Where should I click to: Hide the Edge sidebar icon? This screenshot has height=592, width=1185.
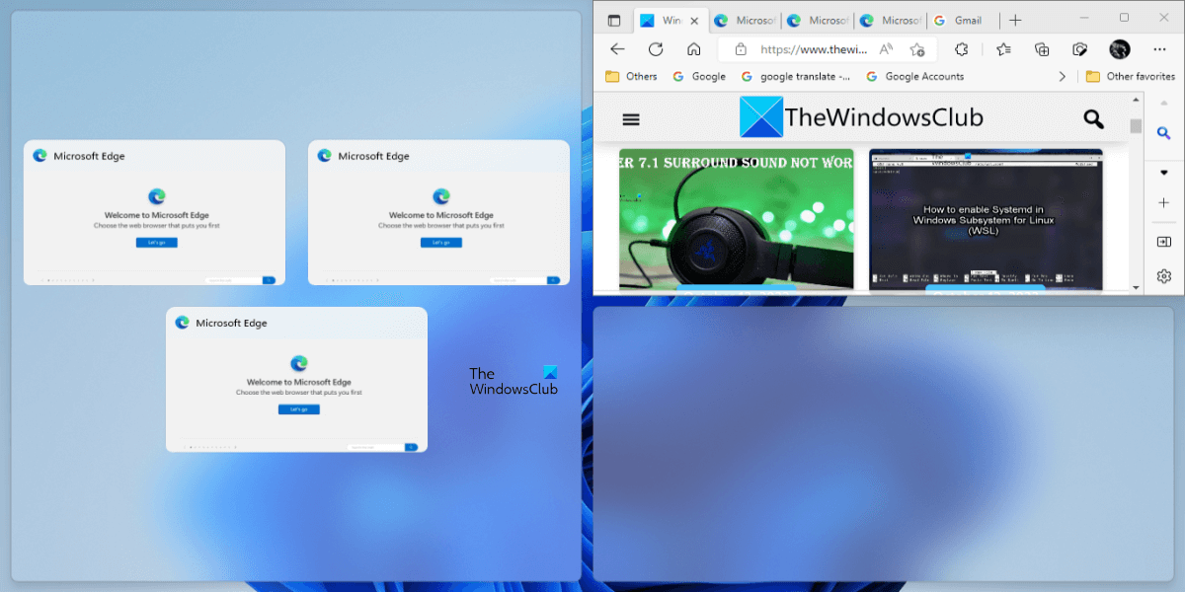[1163, 242]
